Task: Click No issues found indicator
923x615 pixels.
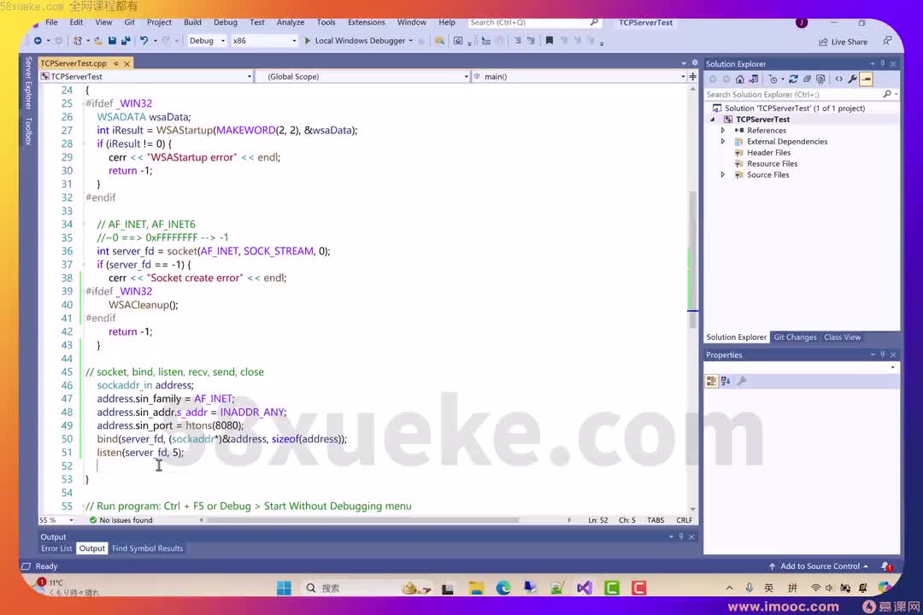Action: pos(121,520)
